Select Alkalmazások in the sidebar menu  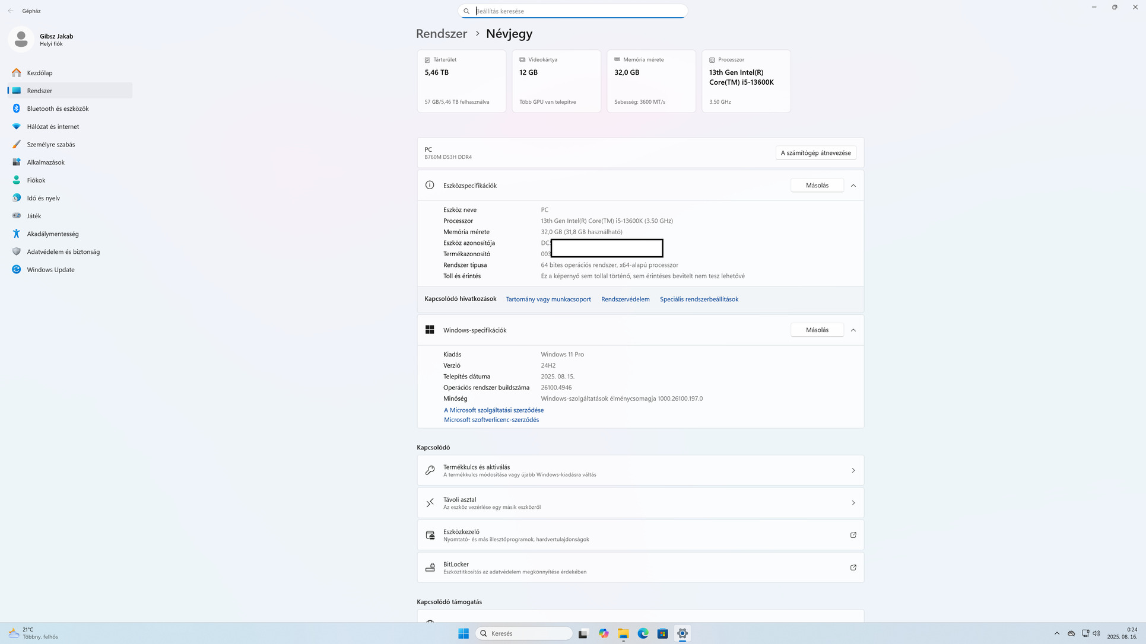point(46,162)
